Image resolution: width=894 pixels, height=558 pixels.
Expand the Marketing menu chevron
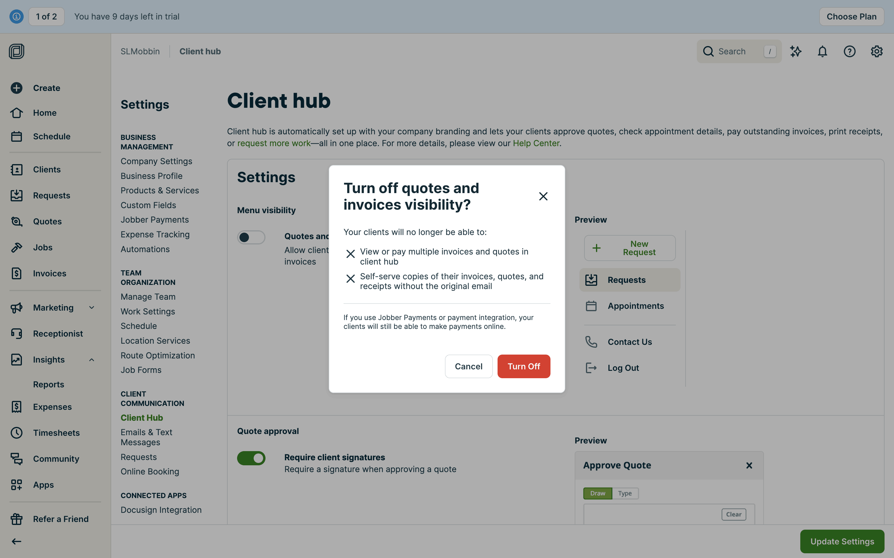pos(92,307)
